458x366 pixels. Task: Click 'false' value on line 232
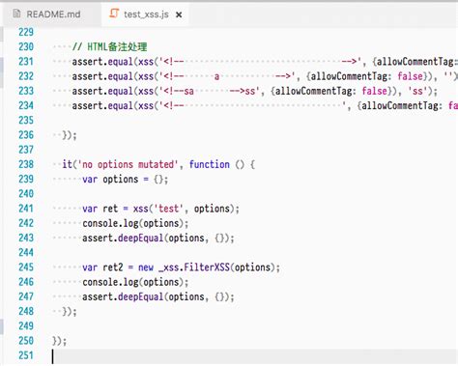tap(410, 76)
